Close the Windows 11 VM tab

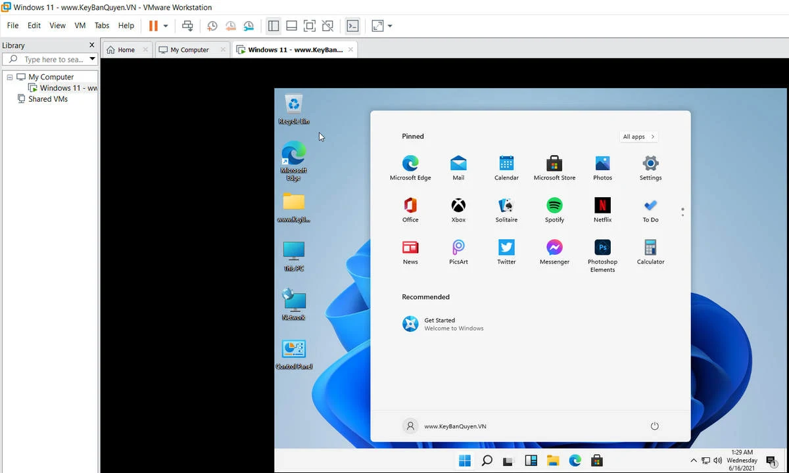(x=350, y=49)
